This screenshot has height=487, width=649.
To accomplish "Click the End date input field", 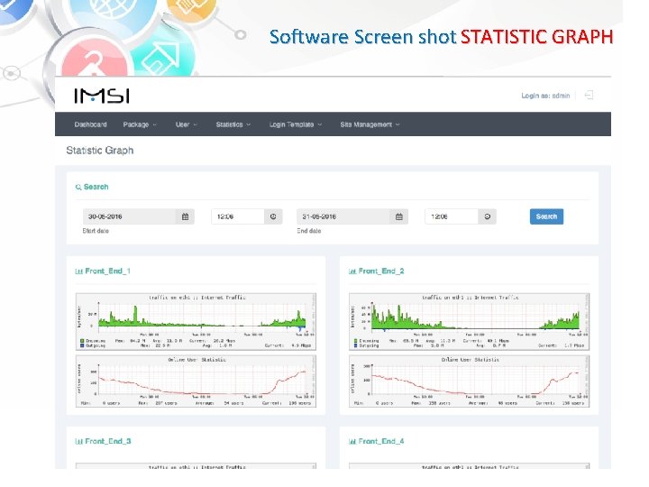I will pos(343,216).
